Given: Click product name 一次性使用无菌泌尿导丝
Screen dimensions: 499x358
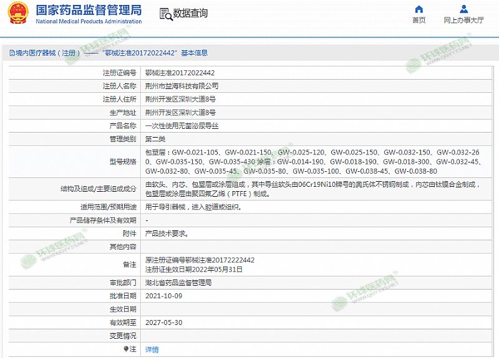Looking at the screenshot, I should point(182,126).
